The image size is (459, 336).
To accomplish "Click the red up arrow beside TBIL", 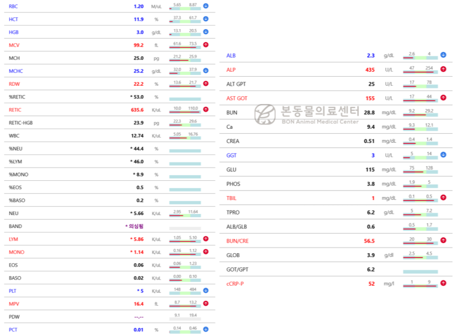I will [x=443, y=198].
